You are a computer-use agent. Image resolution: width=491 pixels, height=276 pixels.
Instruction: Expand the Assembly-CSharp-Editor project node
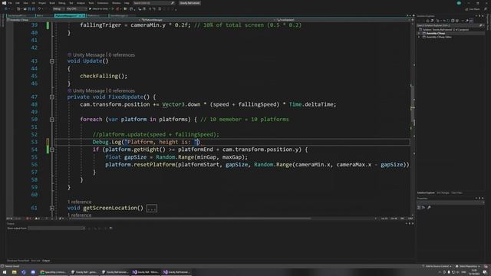tap(419, 37)
